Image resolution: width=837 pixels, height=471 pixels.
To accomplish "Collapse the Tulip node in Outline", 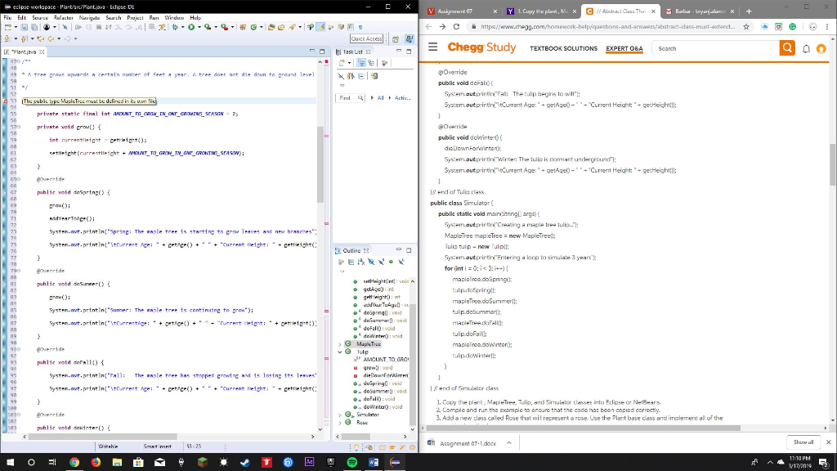I will (x=339, y=352).
